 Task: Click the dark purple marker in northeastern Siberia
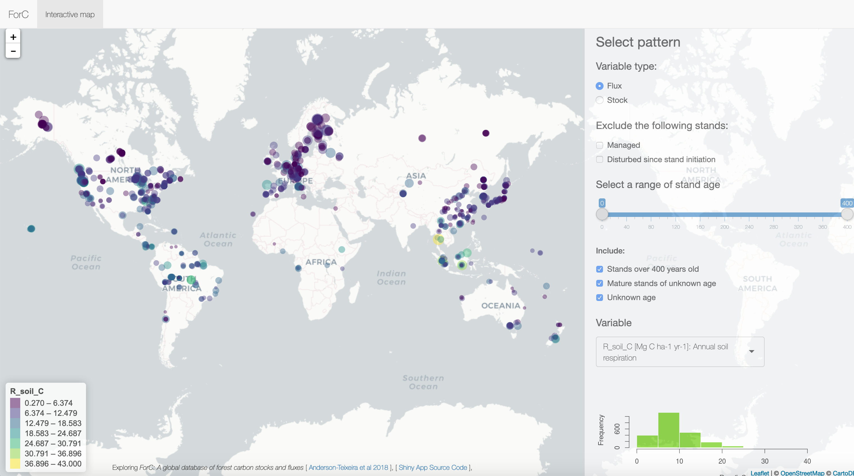click(x=486, y=133)
